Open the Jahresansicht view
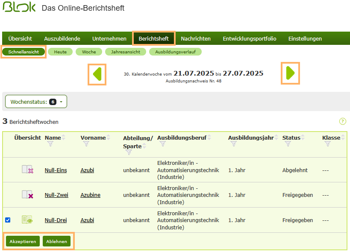Viewport: 350px width, 252px height. coord(126,51)
